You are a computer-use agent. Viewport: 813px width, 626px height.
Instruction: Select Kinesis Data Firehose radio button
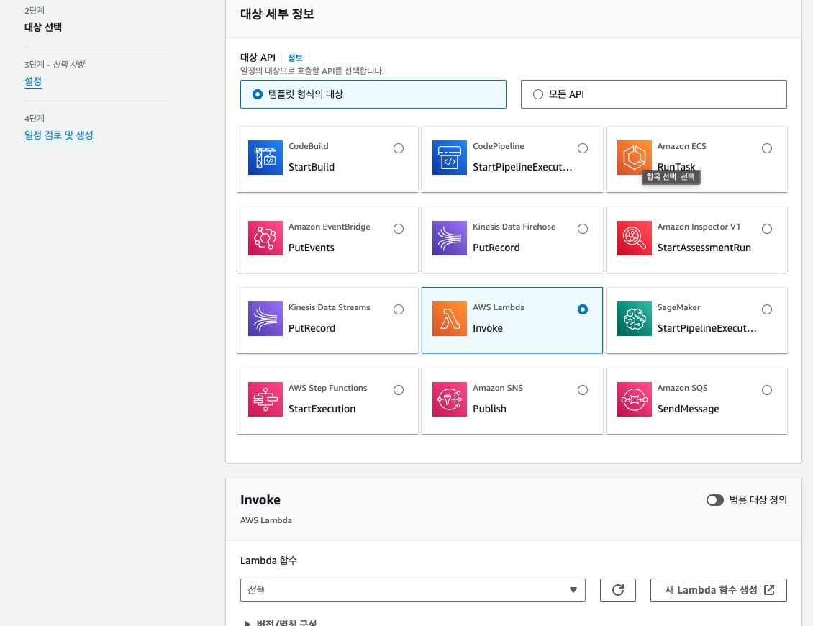pos(583,229)
